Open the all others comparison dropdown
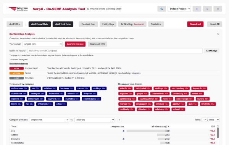Viewport: 229px width, 145px height. 95,120
